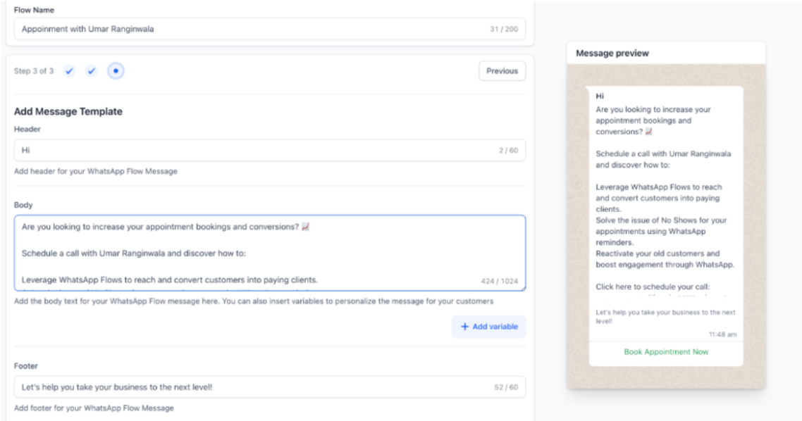Click the chart emoji in the message preview
This screenshot has height=421, width=802.
point(649,132)
